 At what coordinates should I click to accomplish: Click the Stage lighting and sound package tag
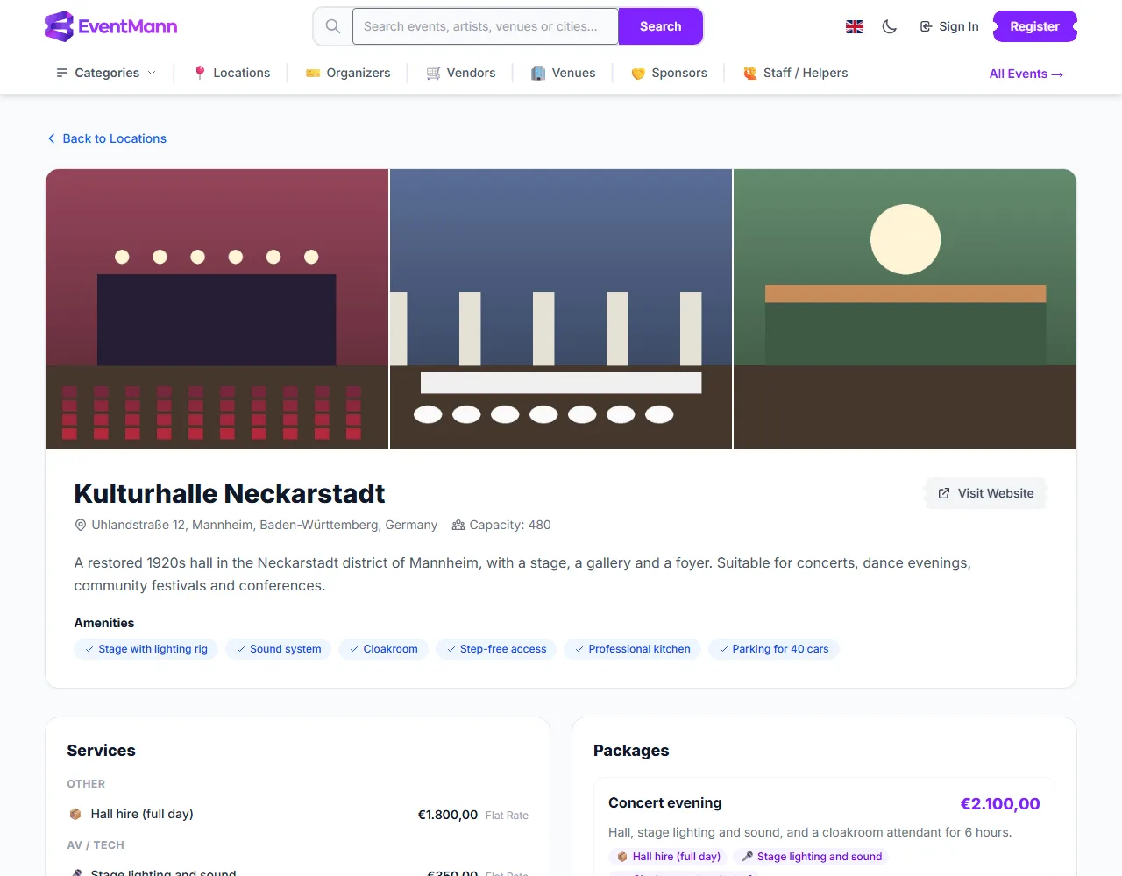click(812, 857)
